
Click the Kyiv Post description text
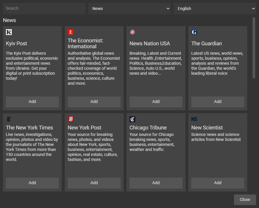32,66
